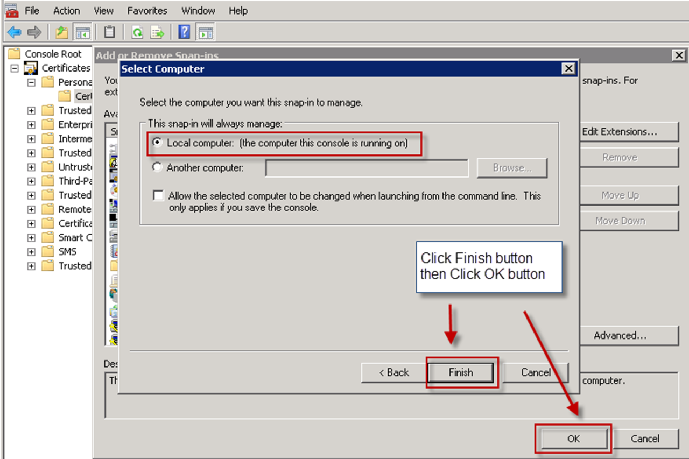Click the Browse... button
Screen dimensions: 689x459
(x=512, y=168)
